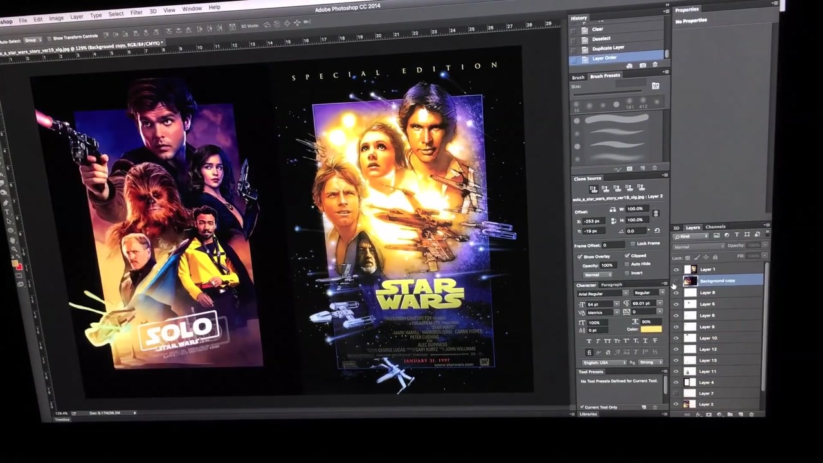Select the Clear history state
Screen dimensions: 823x463
[597, 29]
